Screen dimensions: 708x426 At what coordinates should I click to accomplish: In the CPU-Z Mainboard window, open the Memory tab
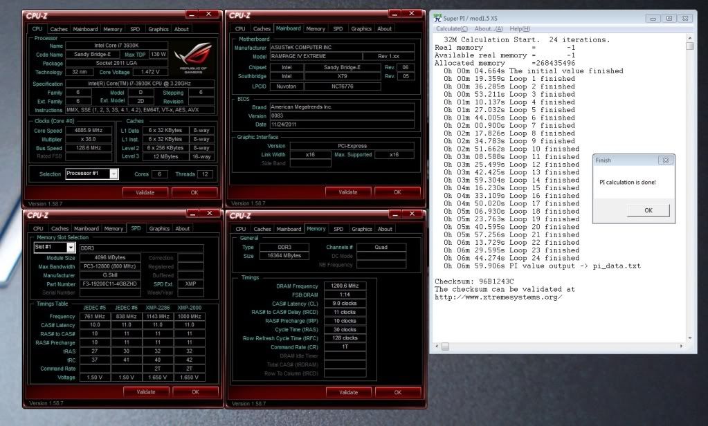click(x=316, y=29)
